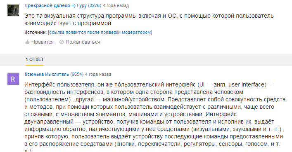The image size is (292, 152).
Task: Open the Прекрасное далеко =) profile link
Action: pos(50,6)
